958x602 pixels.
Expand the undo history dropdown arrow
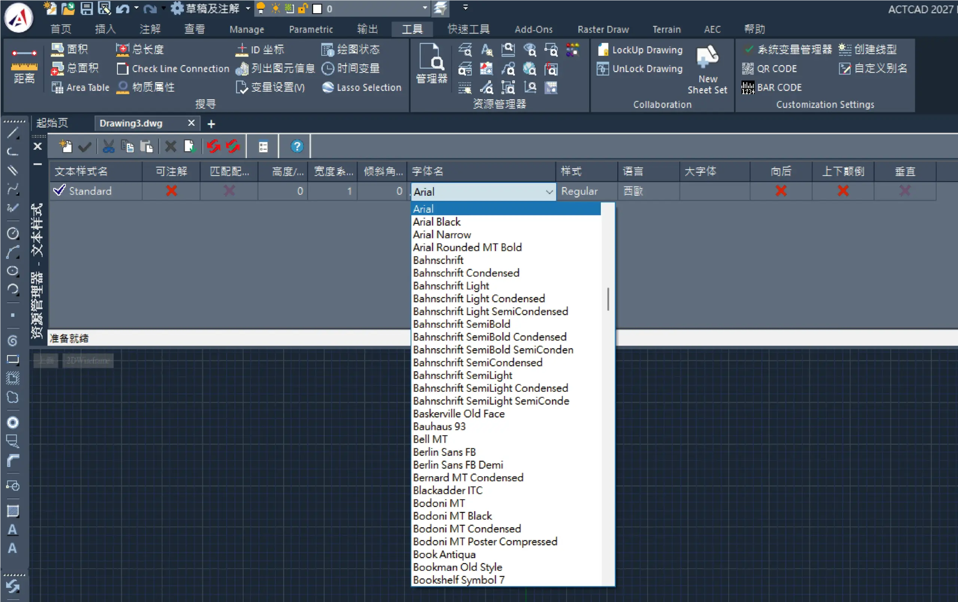[x=136, y=8]
